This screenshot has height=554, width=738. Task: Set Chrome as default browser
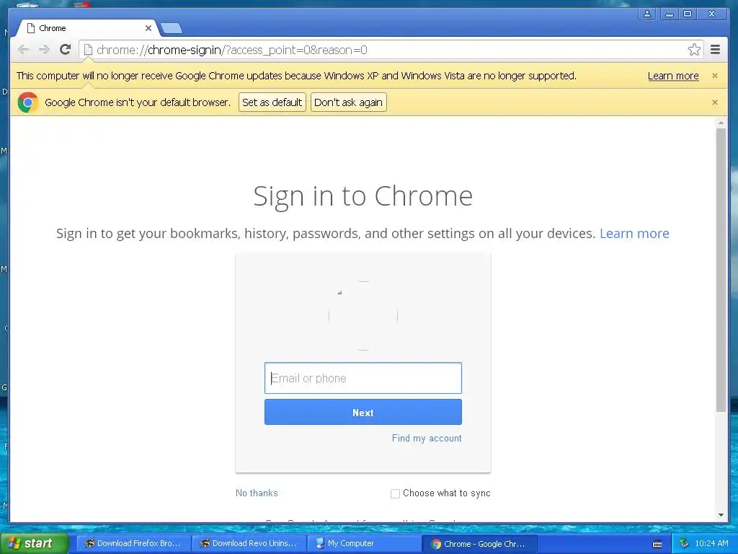click(x=272, y=102)
